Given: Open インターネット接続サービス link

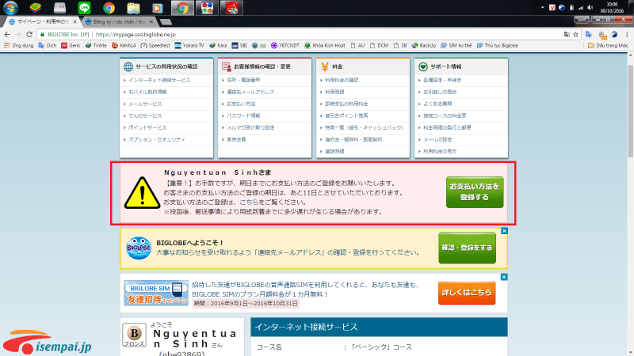Looking at the screenshot, I should 159,81.
